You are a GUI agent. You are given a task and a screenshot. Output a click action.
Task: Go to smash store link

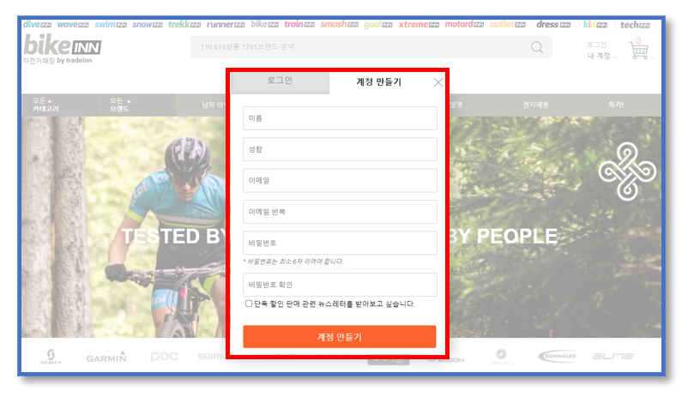point(339,24)
